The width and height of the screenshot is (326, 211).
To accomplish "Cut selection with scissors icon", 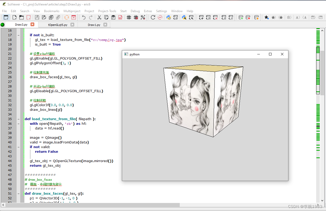I will 99,17.
